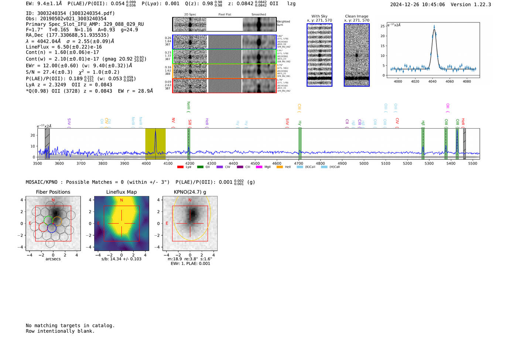This screenshot has width=517, height=351.
Task: Click the red NV line label
Action: [173, 123]
